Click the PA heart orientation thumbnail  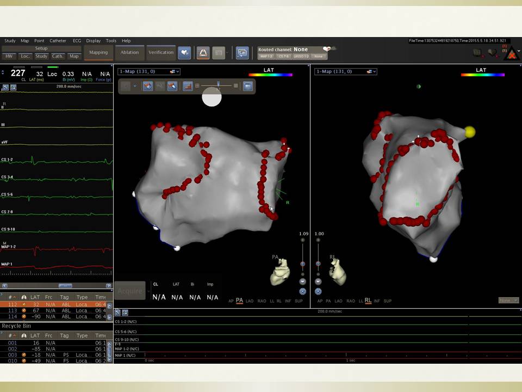[280, 271]
